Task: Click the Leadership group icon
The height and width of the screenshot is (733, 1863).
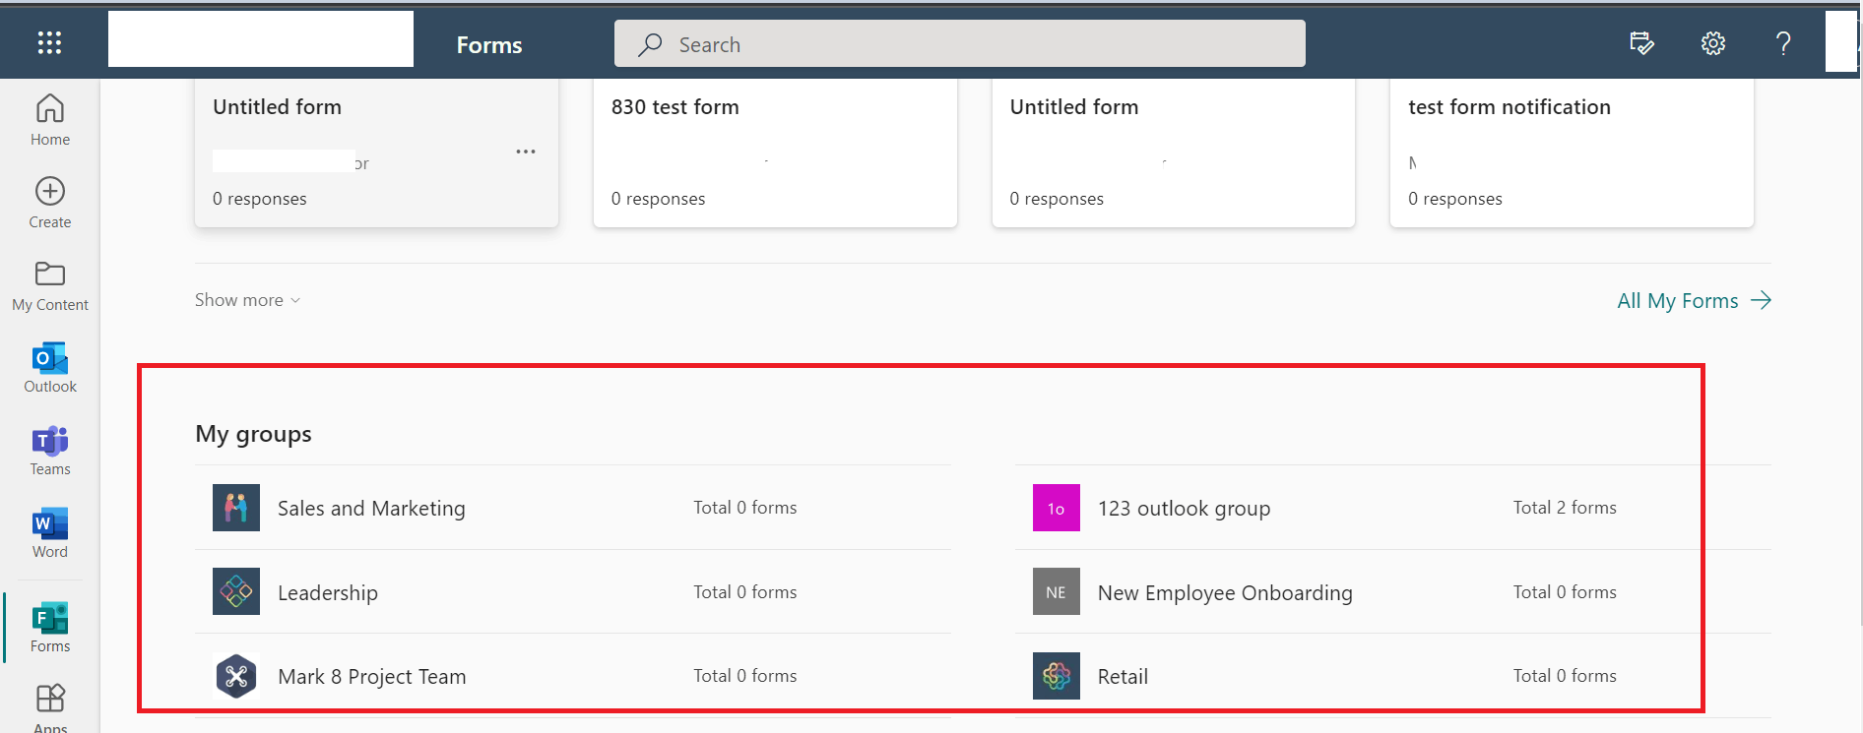Action: tap(236, 591)
